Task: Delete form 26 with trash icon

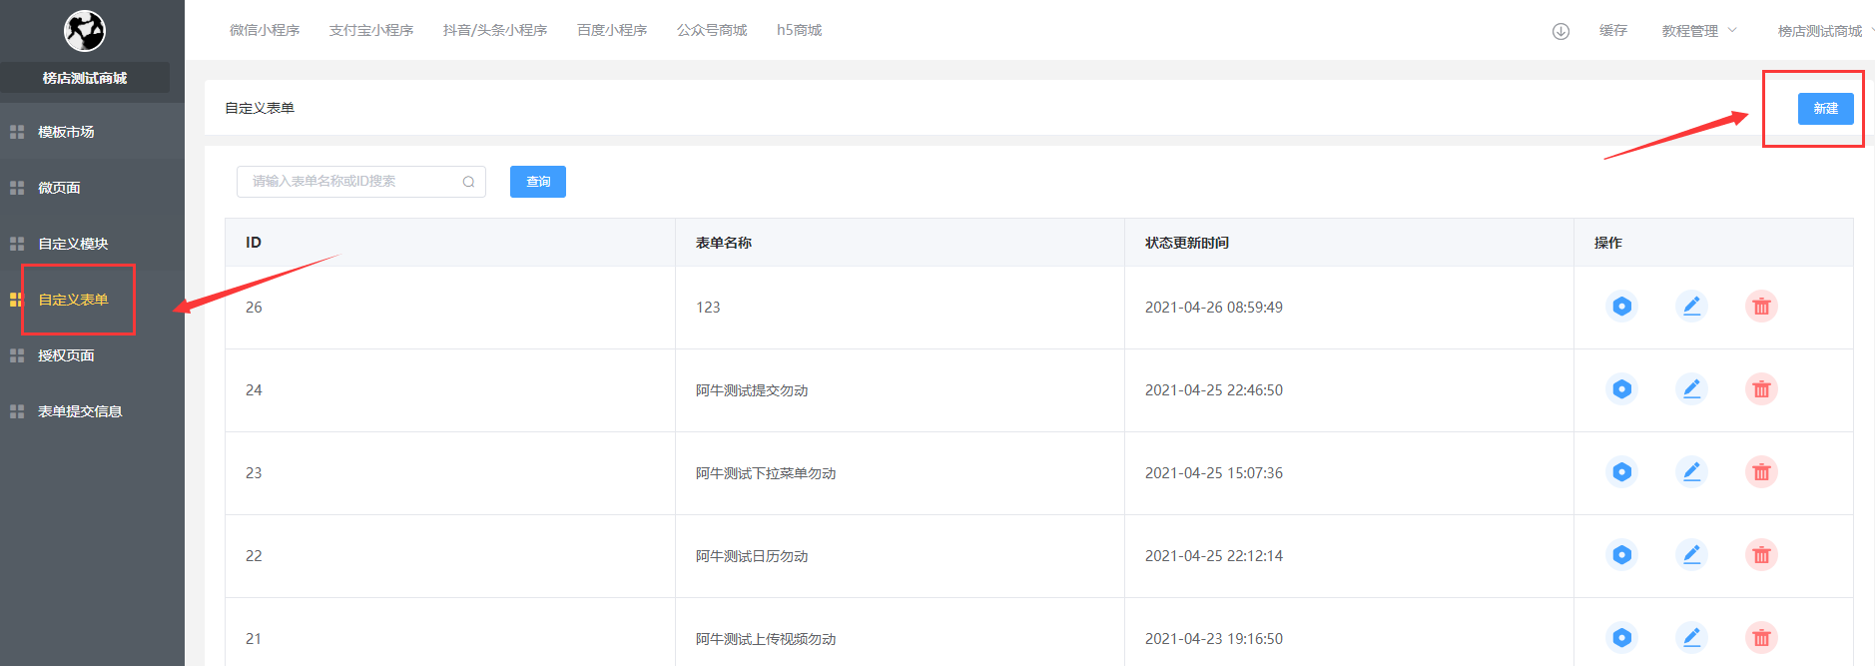Action: pos(1761,307)
